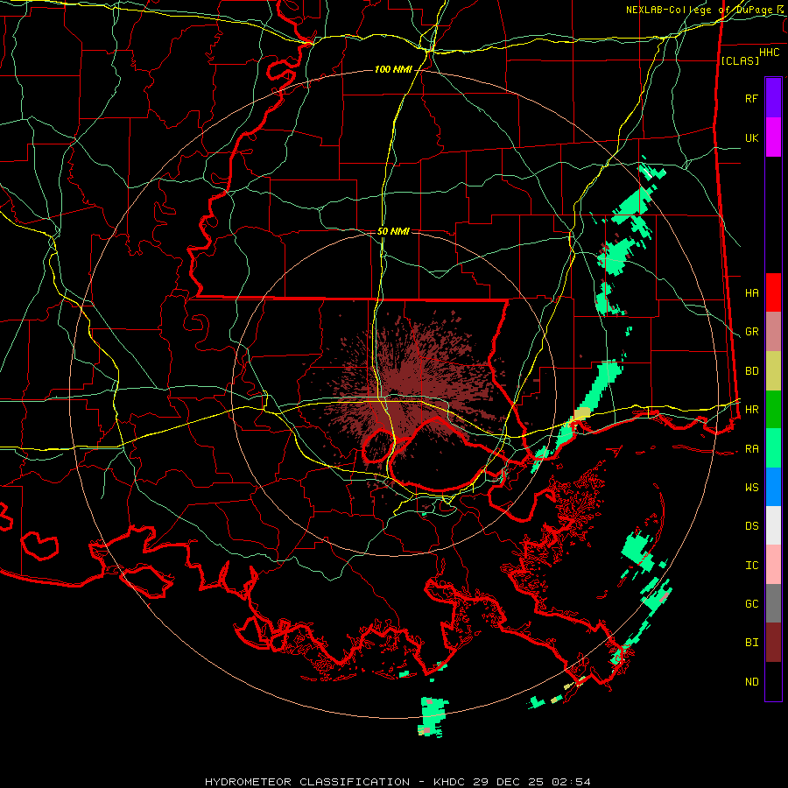The height and width of the screenshot is (788, 788).
Task: Click the yellow big-drops patch on the coastal rain band
Action: (x=582, y=413)
